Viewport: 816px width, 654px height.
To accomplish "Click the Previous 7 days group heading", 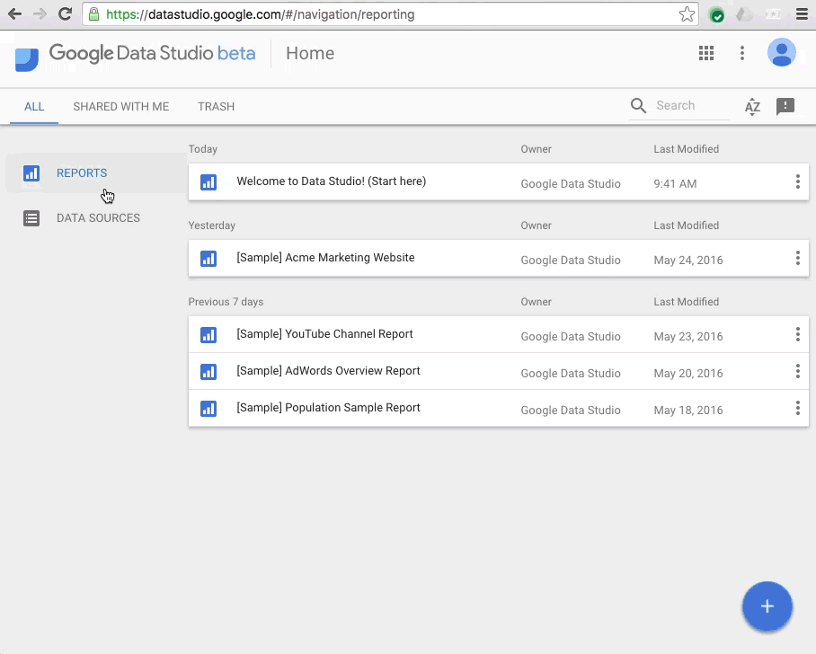I will tap(226, 302).
